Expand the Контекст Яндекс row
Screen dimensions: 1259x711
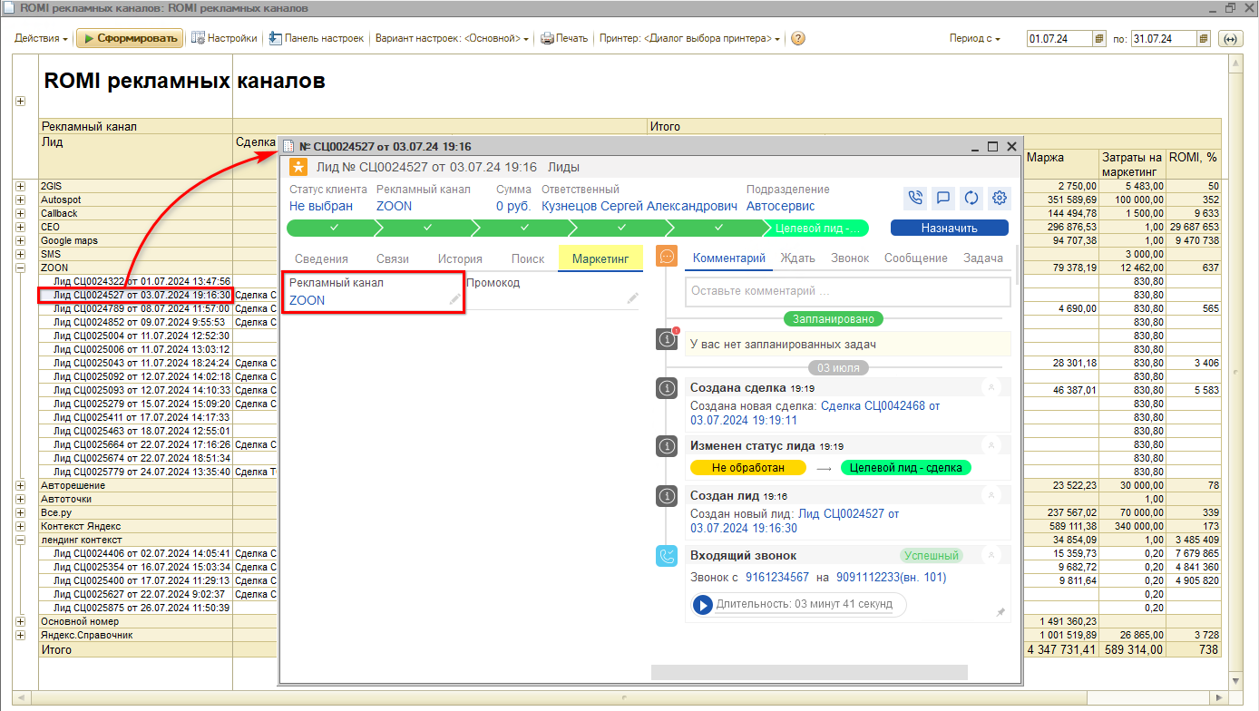[x=20, y=526]
